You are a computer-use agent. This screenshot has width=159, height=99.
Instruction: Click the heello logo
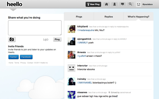pyautogui.click(x=15, y=4)
